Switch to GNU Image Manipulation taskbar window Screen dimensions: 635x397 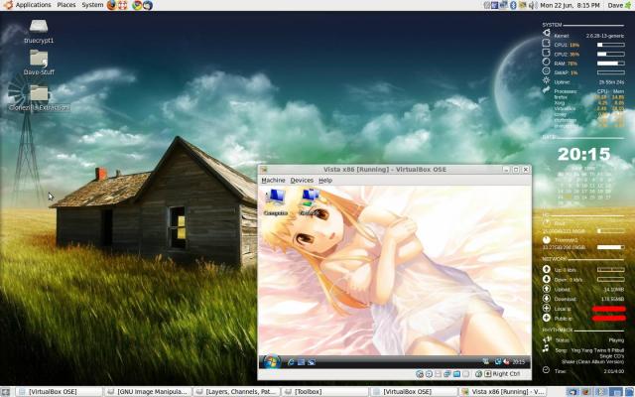point(148,392)
